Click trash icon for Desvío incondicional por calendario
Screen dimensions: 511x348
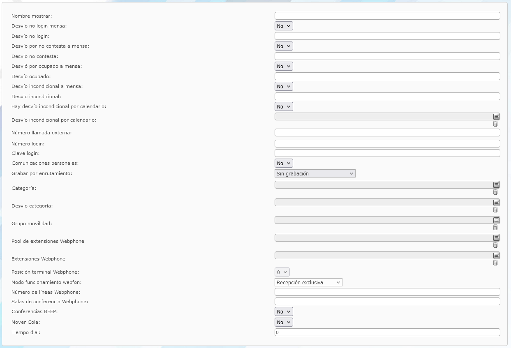pyautogui.click(x=495, y=124)
